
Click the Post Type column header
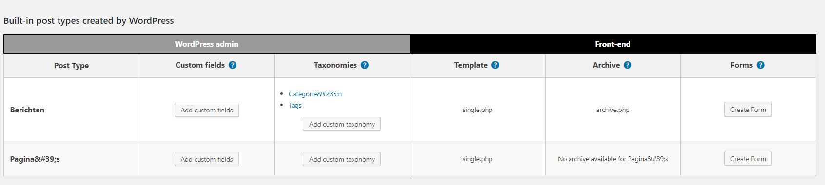(71, 65)
